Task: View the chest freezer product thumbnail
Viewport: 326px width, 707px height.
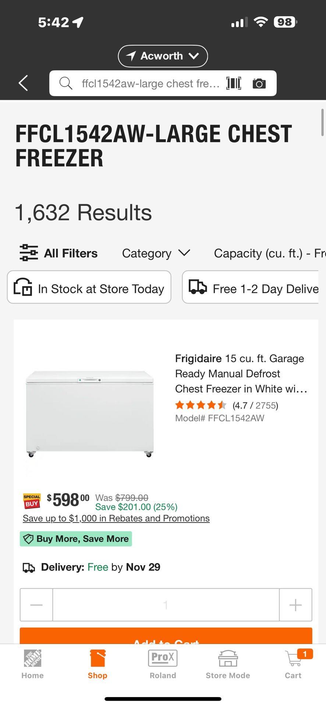Action: [x=90, y=412]
